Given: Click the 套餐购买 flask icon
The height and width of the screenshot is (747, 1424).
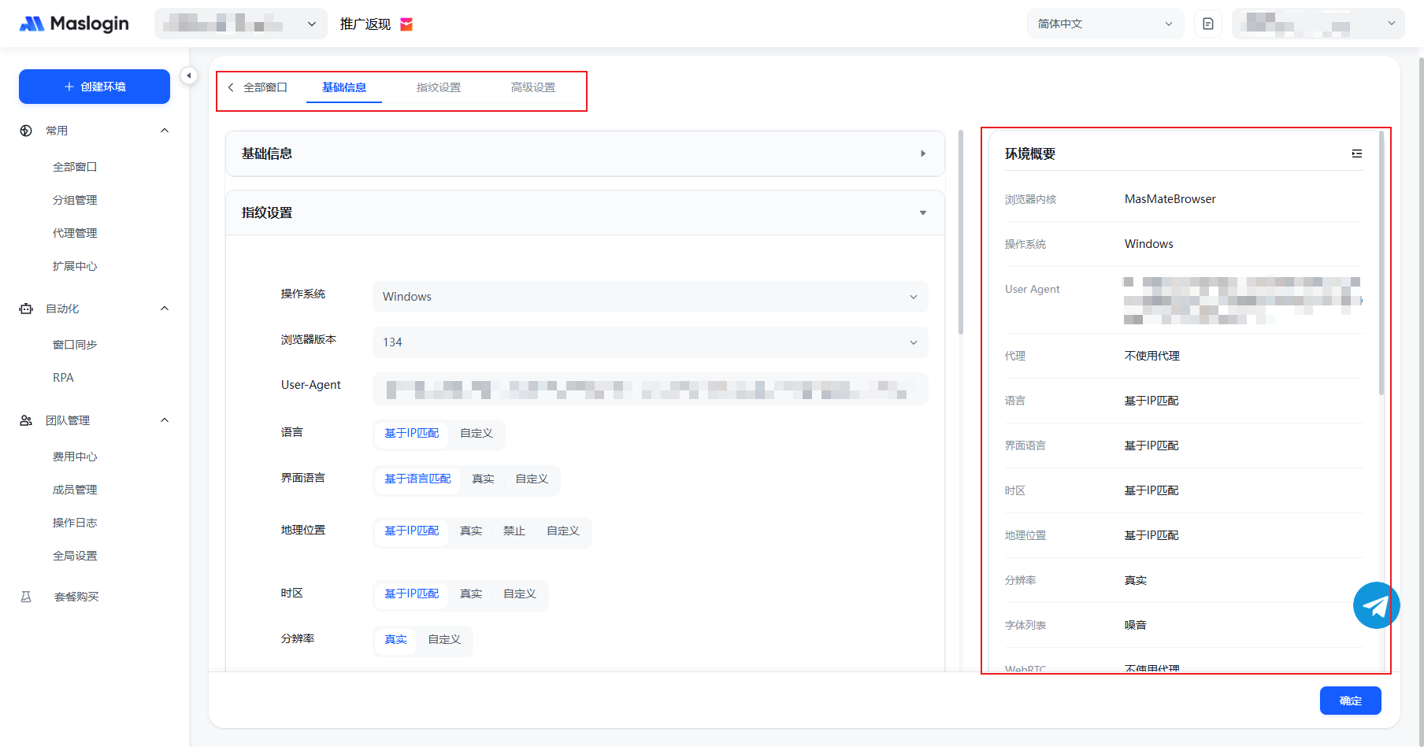Looking at the screenshot, I should 26,597.
